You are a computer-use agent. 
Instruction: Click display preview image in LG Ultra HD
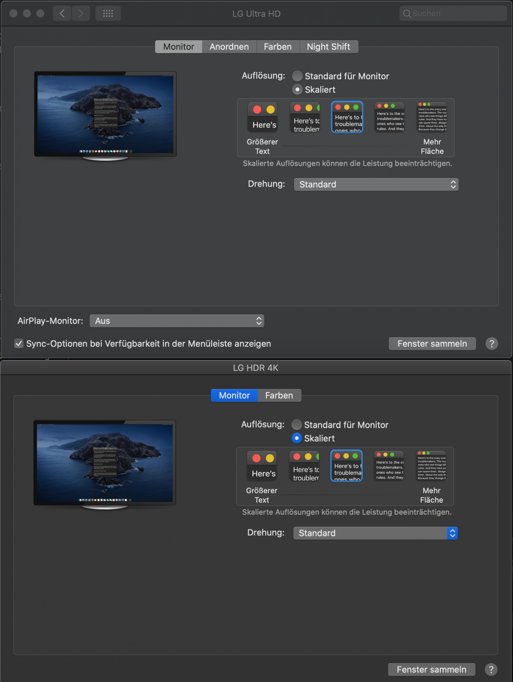pos(105,116)
